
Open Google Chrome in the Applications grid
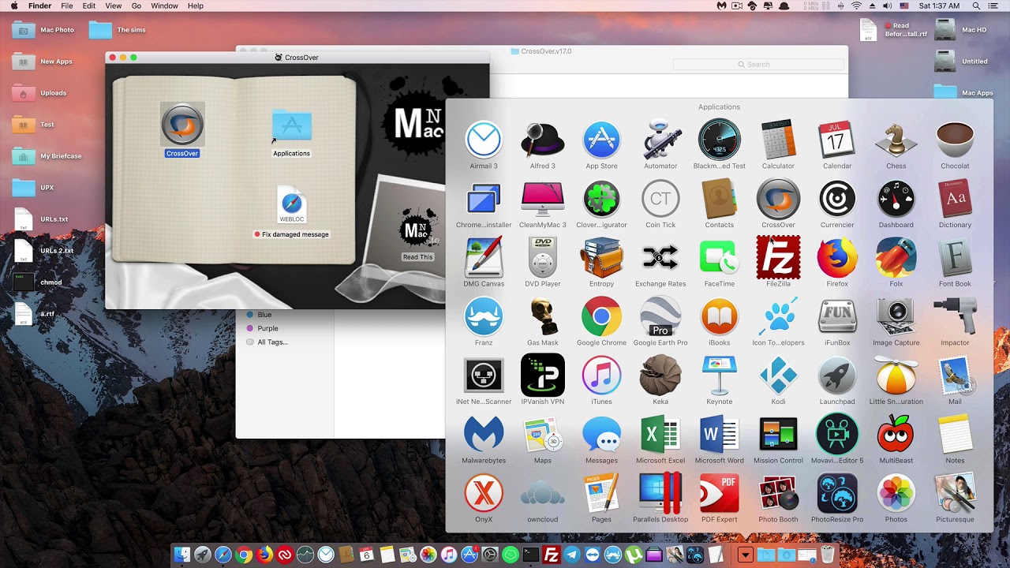click(601, 317)
